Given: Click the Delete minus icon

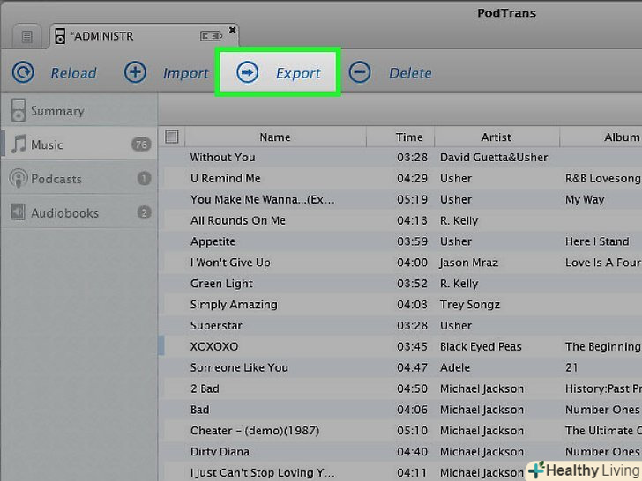Looking at the screenshot, I should click(x=360, y=72).
